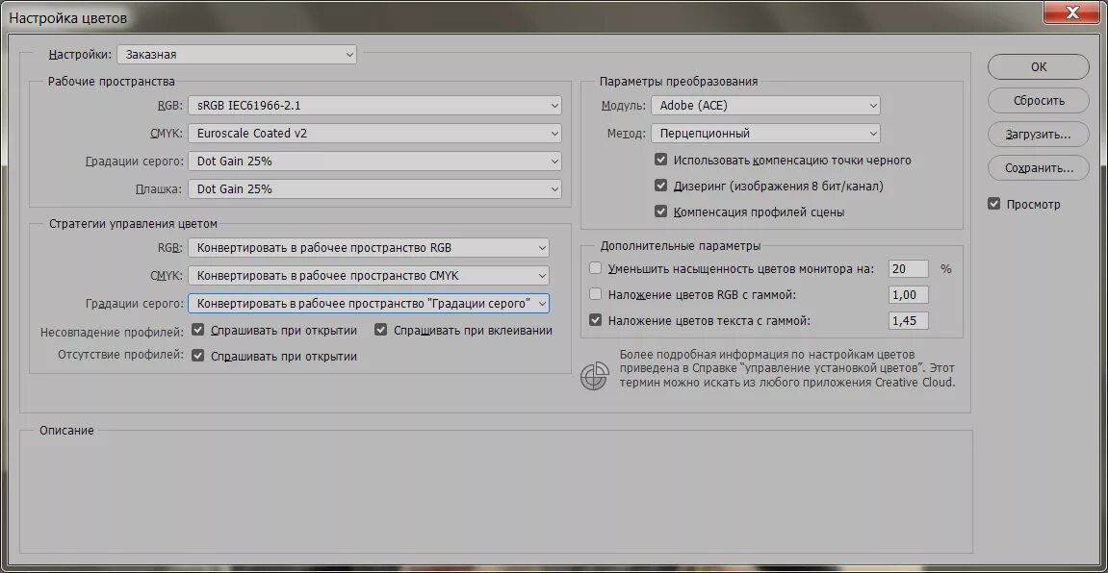Click the Описание section label
This screenshot has height=573, width=1108.
tap(66, 430)
